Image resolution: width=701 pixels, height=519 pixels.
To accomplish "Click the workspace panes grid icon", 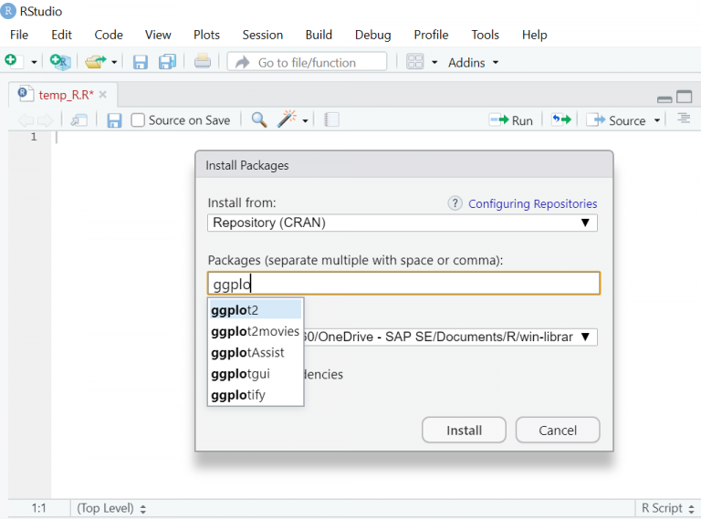I will point(414,62).
